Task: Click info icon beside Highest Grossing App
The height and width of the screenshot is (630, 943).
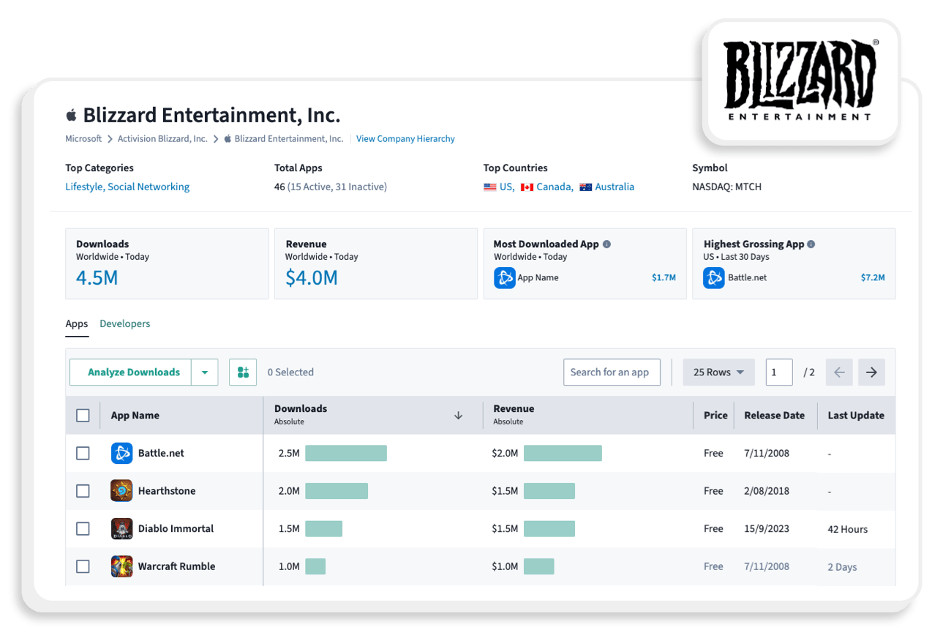Action: coord(811,244)
